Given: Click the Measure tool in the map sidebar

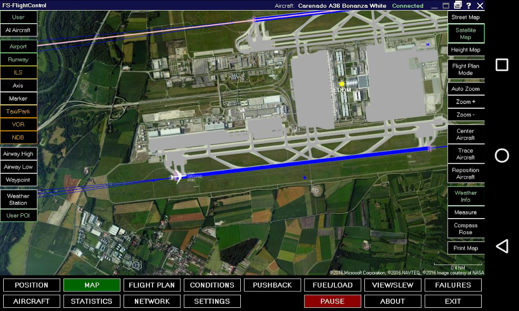Looking at the screenshot, I should pos(465,212).
